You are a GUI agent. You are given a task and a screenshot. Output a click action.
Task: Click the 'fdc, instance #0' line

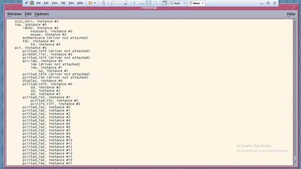[39, 41]
